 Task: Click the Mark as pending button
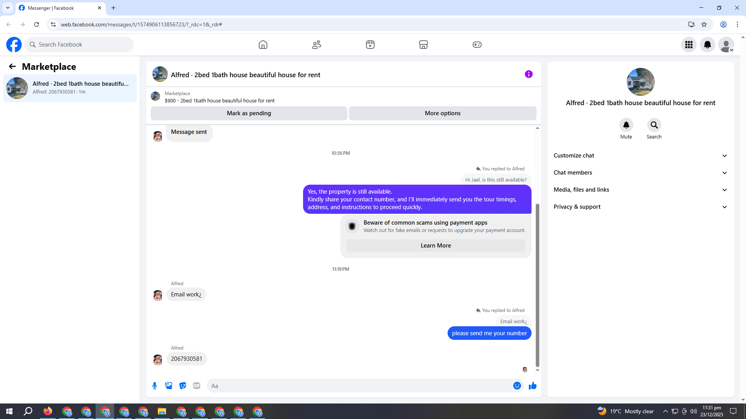pyautogui.click(x=249, y=113)
